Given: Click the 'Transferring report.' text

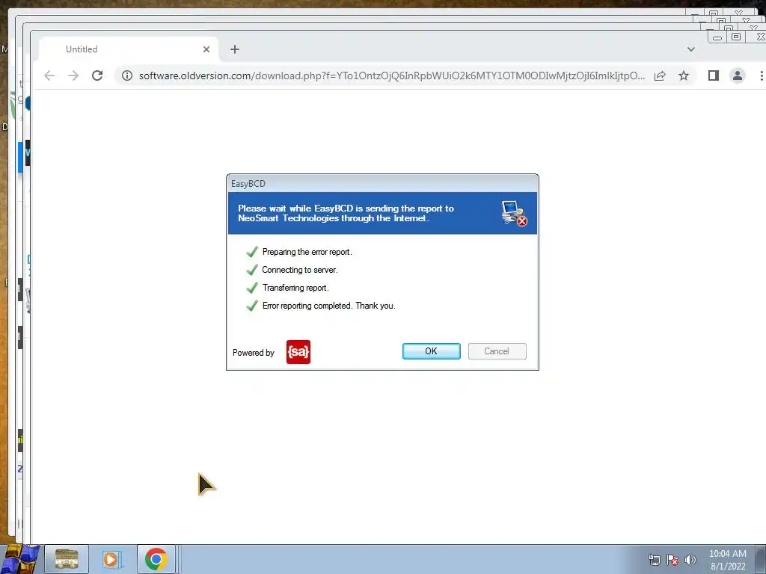Looking at the screenshot, I should click(x=295, y=288).
